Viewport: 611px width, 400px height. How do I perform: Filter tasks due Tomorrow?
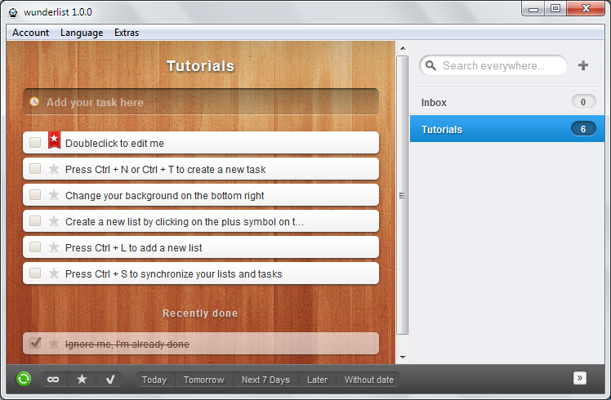coord(203,380)
